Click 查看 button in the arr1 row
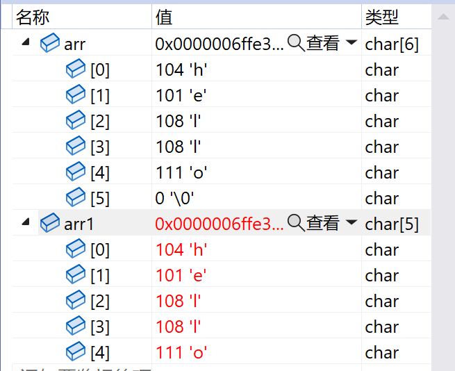455x371 pixels. pyautogui.click(x=323, y=223)
